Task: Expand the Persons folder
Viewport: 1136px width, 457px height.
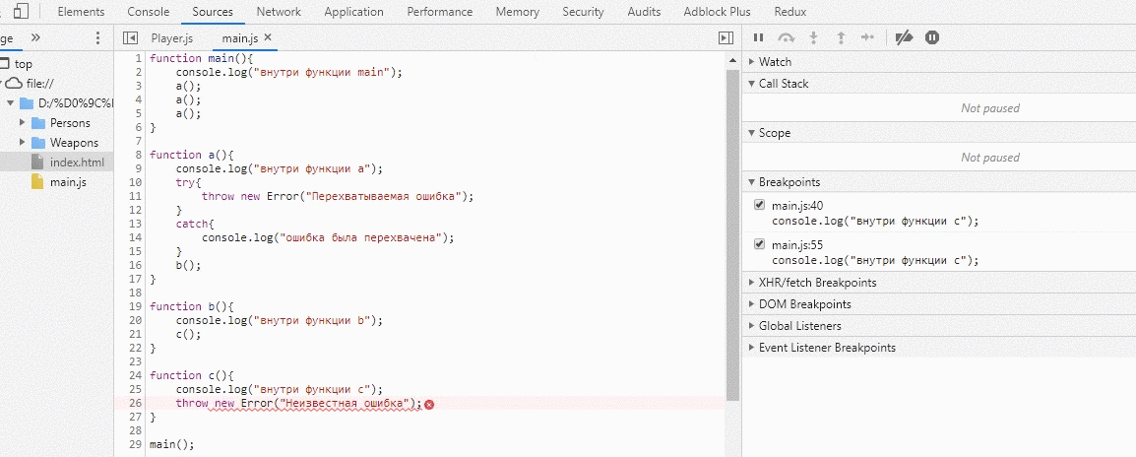Action: (x=23, y=123)
